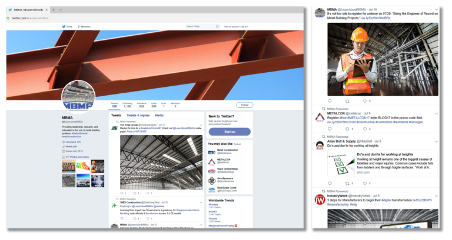
Task: Like the MBMA webinar tweet
Action: [x=365, y=101]
